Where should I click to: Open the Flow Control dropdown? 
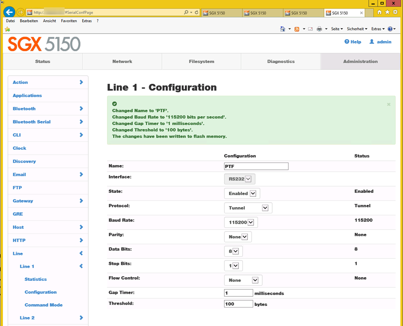pyautogui.click(x=243, y=280)
